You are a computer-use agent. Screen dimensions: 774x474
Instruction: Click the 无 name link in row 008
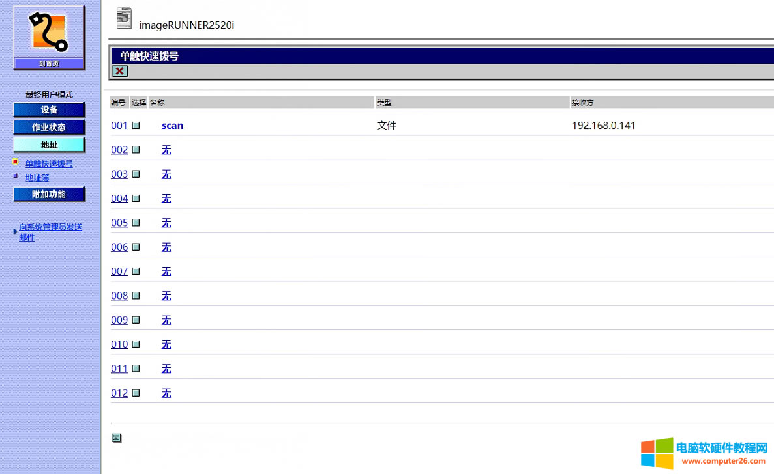tap(166, 296)
